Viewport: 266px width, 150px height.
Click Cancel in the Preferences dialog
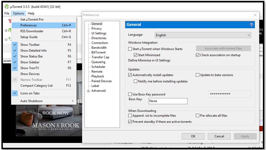tap(219, 136)
